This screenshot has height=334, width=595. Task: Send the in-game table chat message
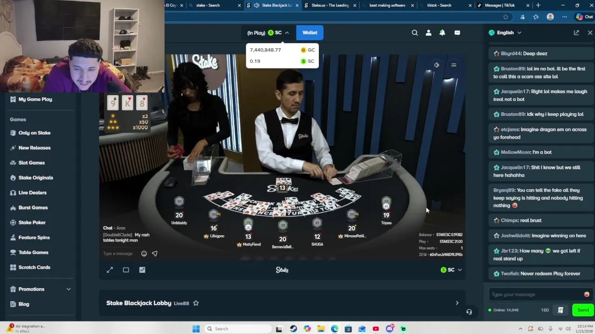point(155,254)
